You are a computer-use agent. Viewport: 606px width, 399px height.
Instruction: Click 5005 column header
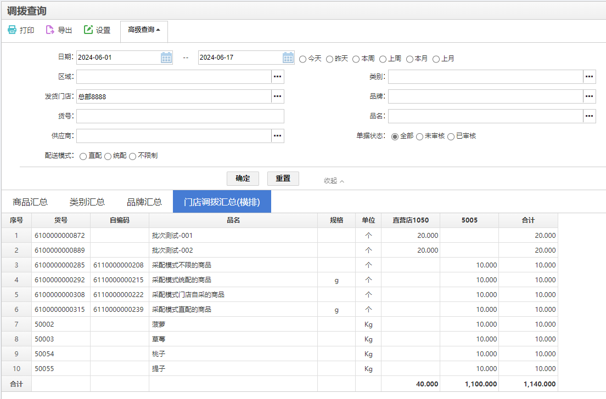click(x=469, y=220)
